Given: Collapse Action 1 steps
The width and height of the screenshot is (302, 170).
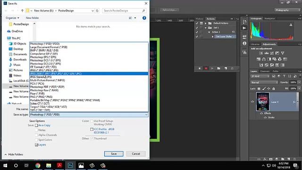Looking at the screenshot, I should pyautogui.click(x=209, y=32).
